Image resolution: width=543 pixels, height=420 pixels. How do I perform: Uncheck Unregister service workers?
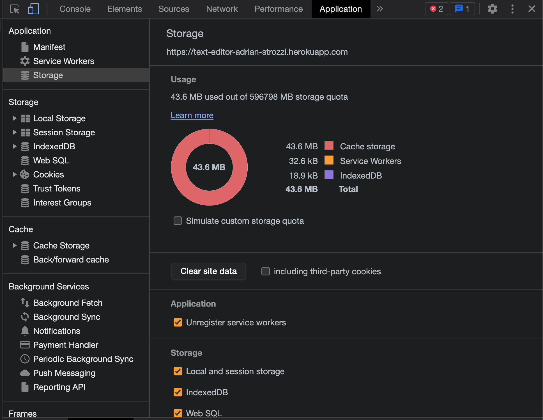coord(178,323)
